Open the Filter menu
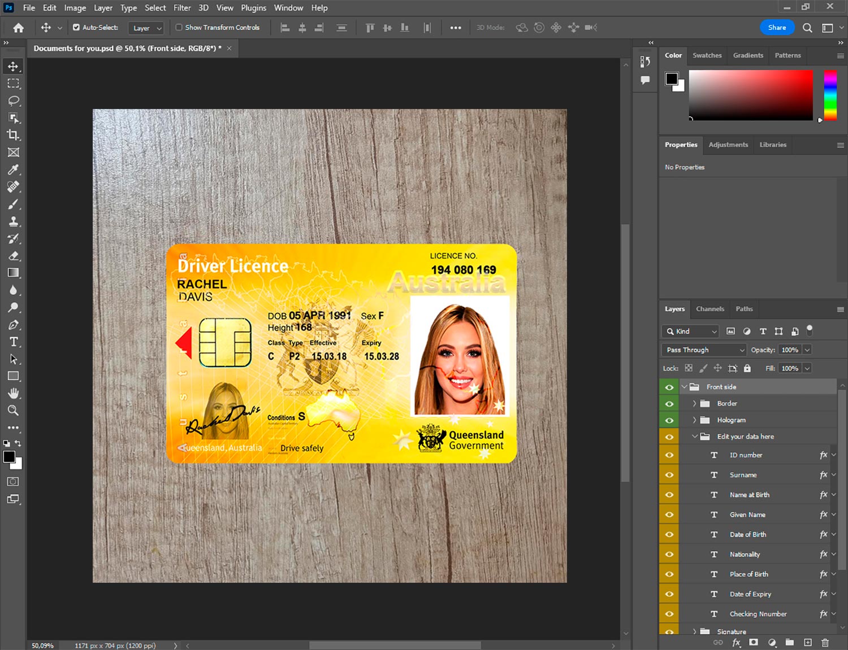This screenshot has height=650, width=848. pyautogui.click(x=181, y=8)
